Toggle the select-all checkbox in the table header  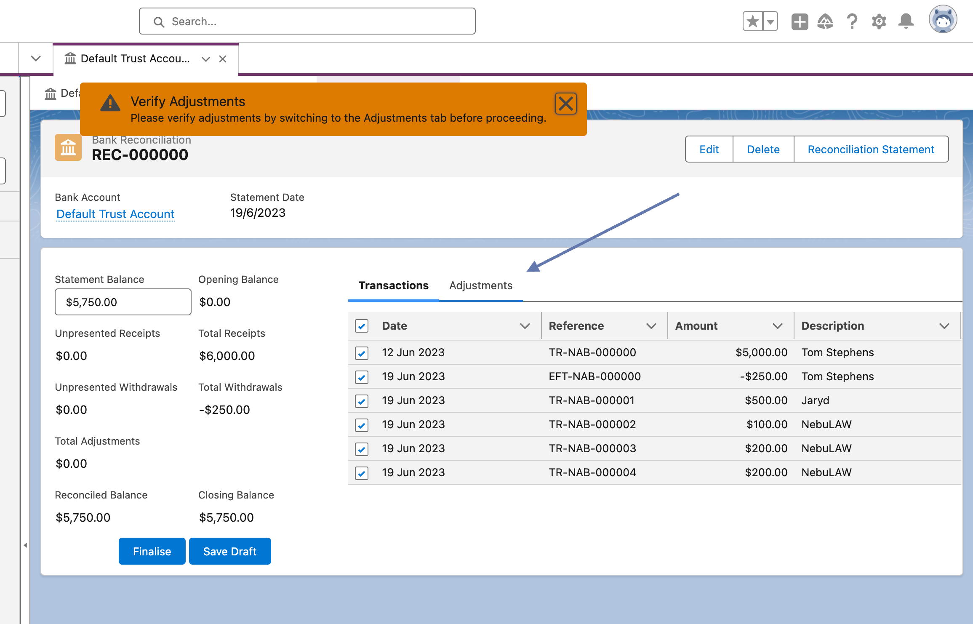(362, 326)
